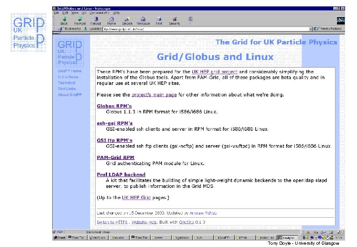This screenshot has width=357, height=247.
Task: Click the greyed Stop toolbar button
Action: click(190, 21)
